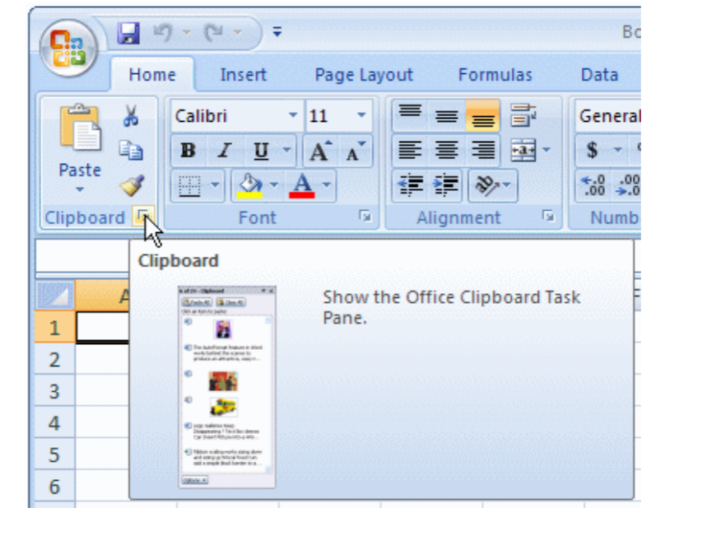Image resolution: width=721 pixels, height=536 pixels.
Task: Click the Cut scissors icon
Action: tap(130, 116)
